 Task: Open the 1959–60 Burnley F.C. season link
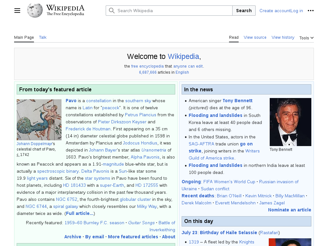[x=94, y=223]
